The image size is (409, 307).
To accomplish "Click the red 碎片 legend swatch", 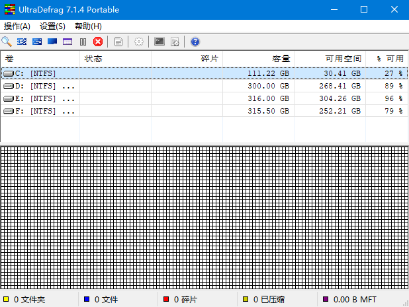I will (x=166, y=299).
